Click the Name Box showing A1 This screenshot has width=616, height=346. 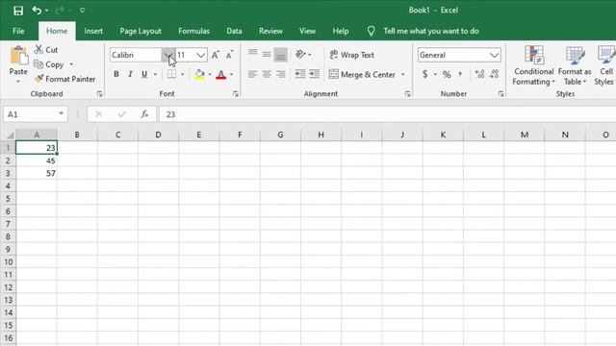30,114
